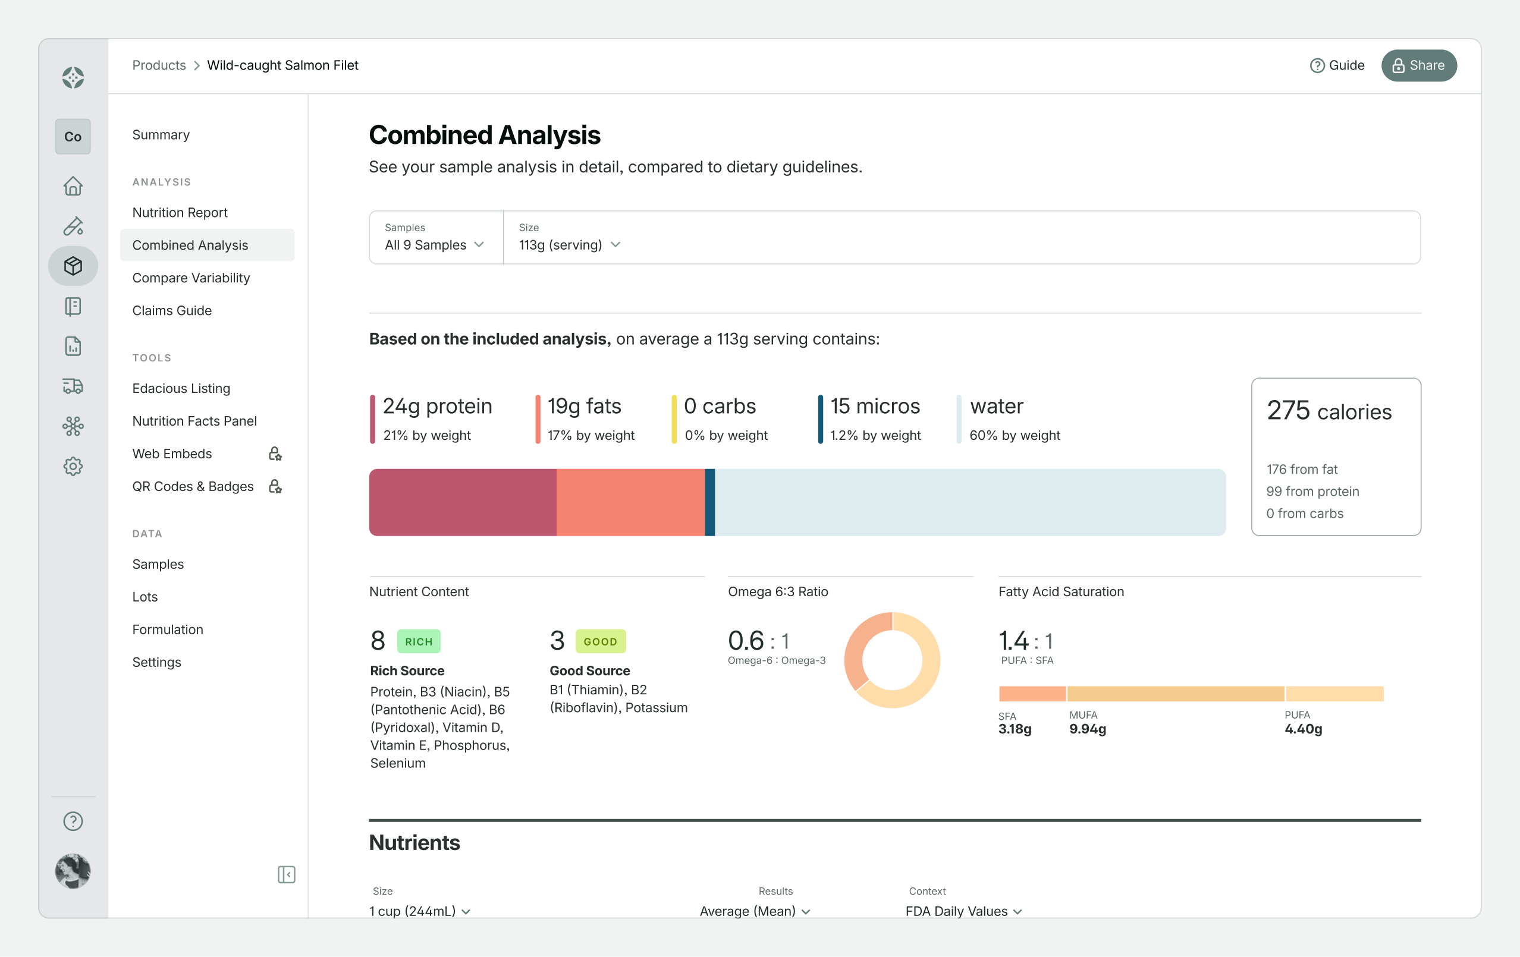Open the settings gear icon

[x=73, y=466]
